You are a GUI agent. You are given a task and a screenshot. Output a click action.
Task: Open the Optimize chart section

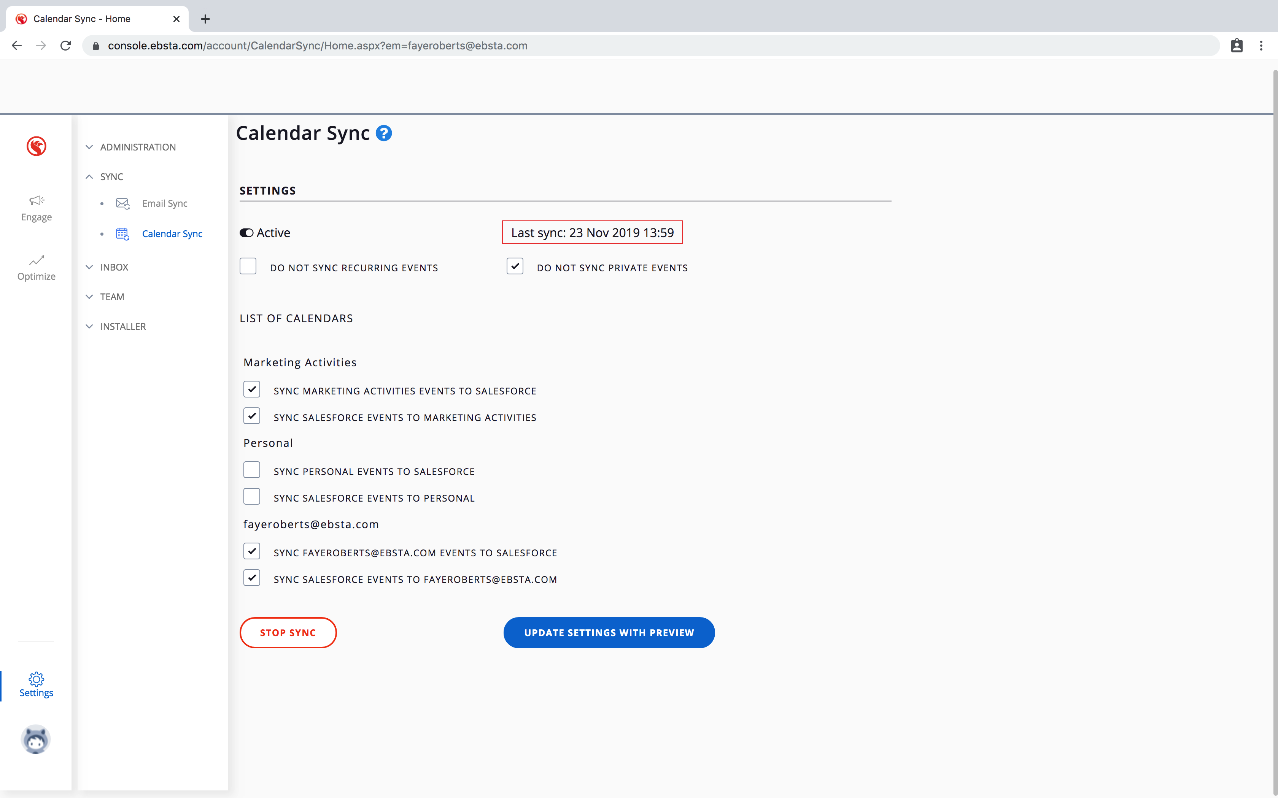click(x=37, y=268)
